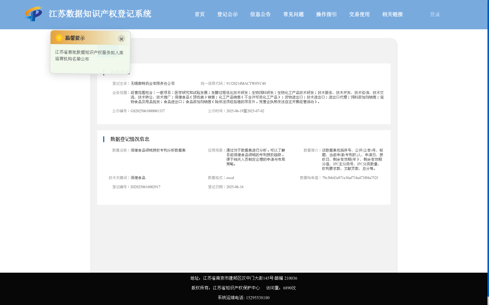
Task: Click the 业务范围 description paragraph
Action: 257,97
